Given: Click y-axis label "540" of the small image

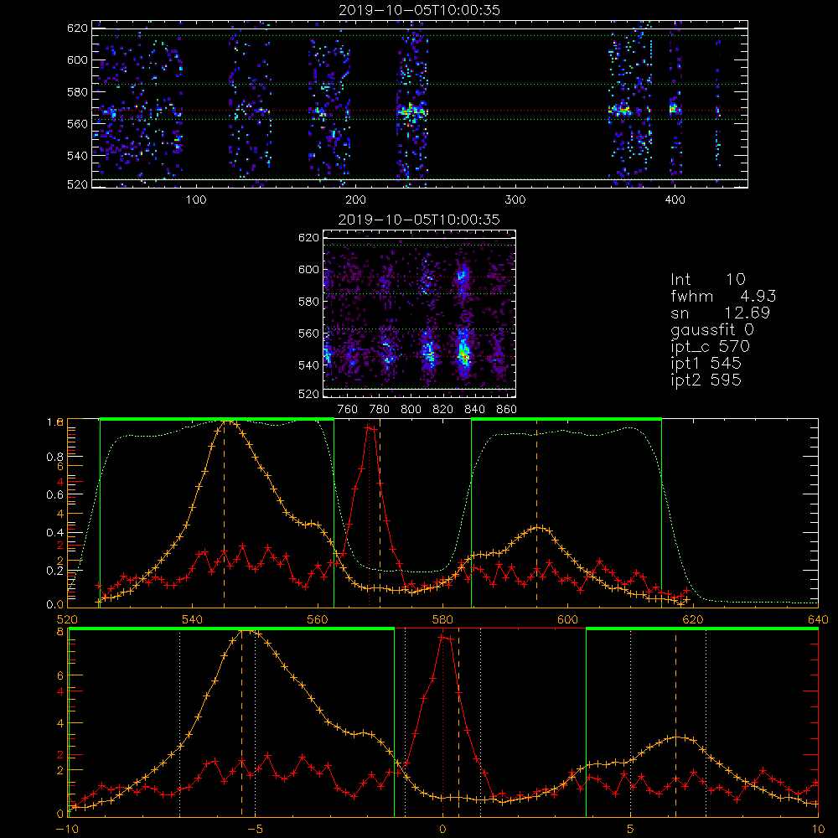Looking at the screenshot, I should (308, 365).
